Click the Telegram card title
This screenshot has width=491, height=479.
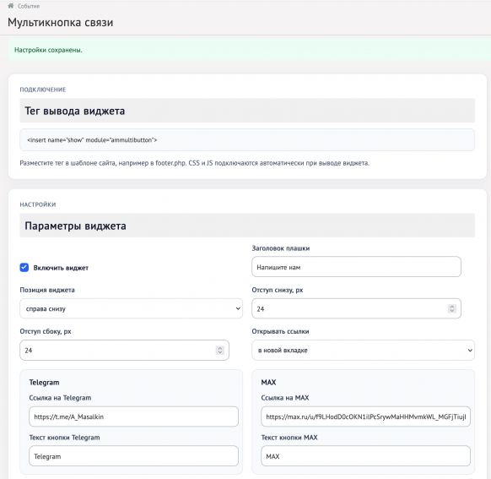coord(44,383)
